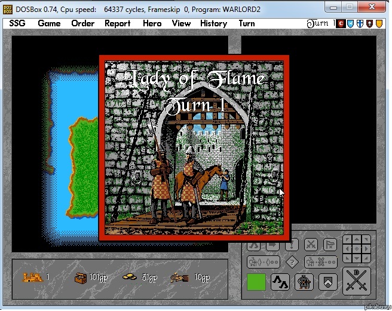Open the View menu
The height and width of the screenshot is (311, 392).
pos(181,23)
